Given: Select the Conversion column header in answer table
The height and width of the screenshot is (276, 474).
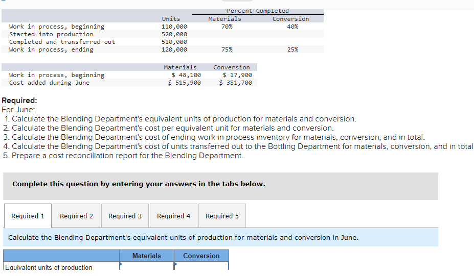Looking at the screenshot, I should pyautogui.click(x=201, y=256).
